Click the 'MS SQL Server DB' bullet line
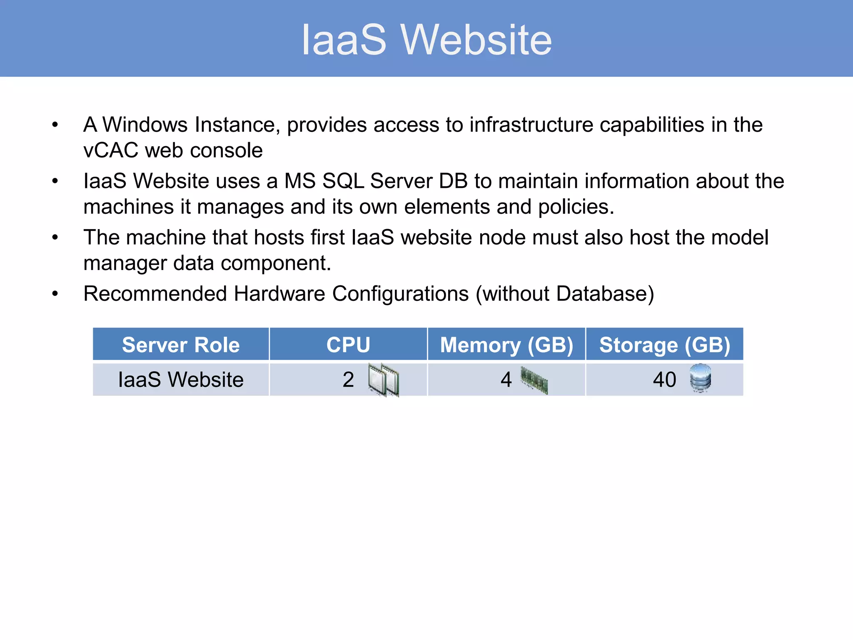 434,181
